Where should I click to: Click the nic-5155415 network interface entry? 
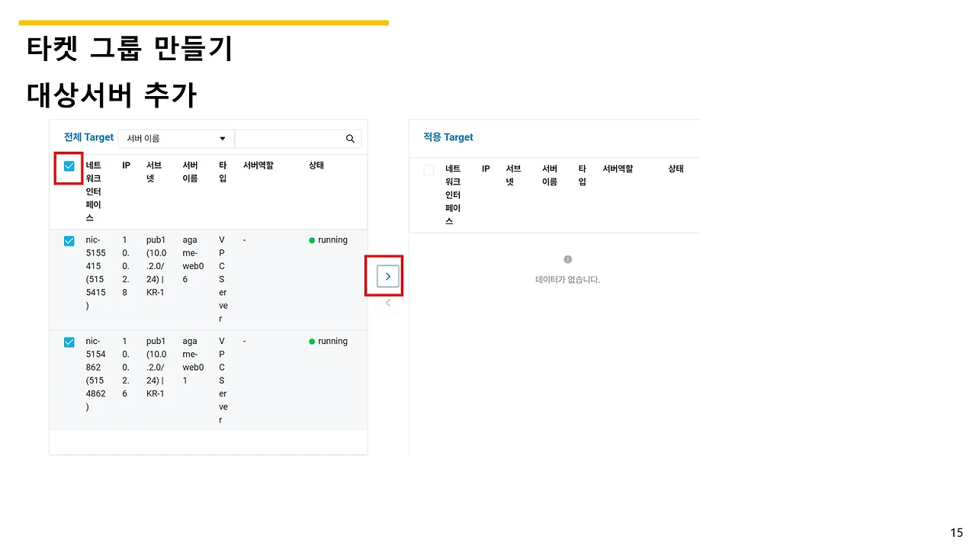pos(93,265)
